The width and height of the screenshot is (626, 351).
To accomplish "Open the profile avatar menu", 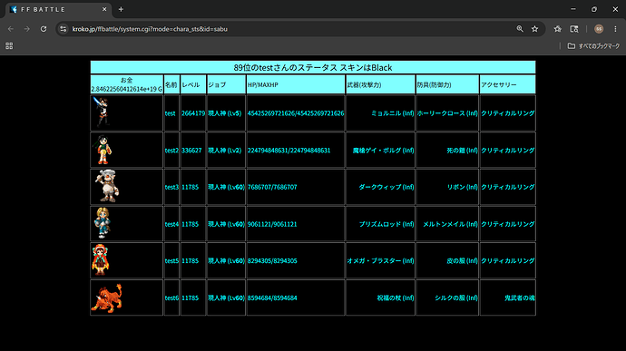I will click(599, 29).
